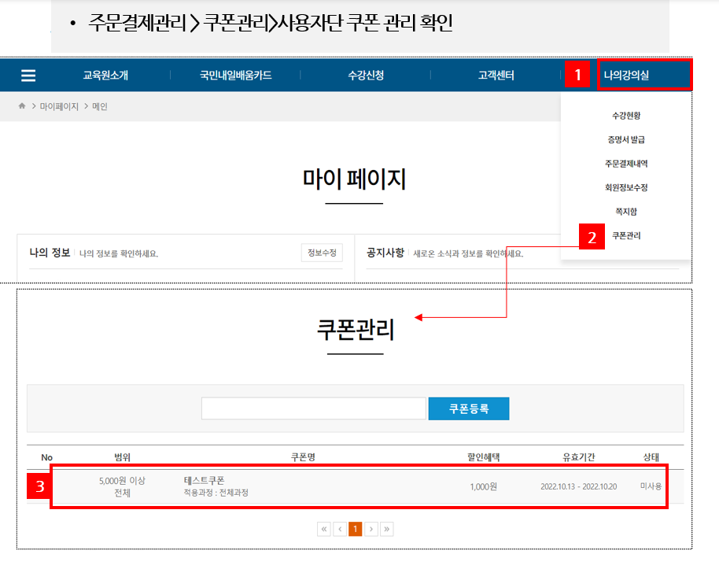The width and height of the screenshot is (719, 580).
Task: Open 수강신청 menu
Action: (366, 76)
